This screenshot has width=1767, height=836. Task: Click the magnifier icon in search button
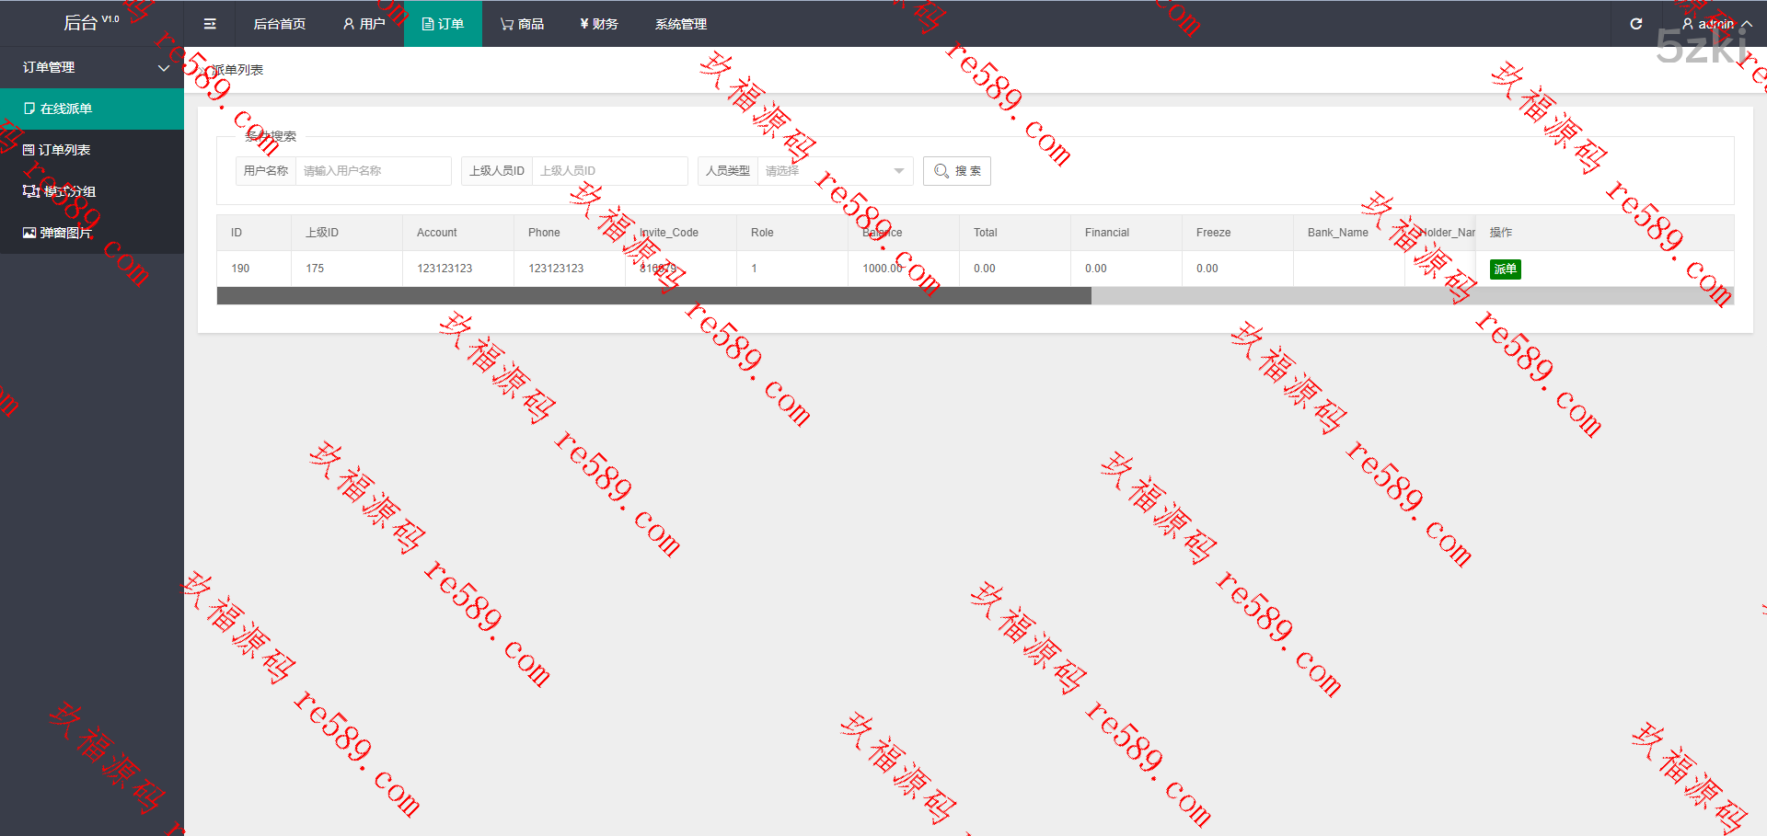tap(941, 171)
